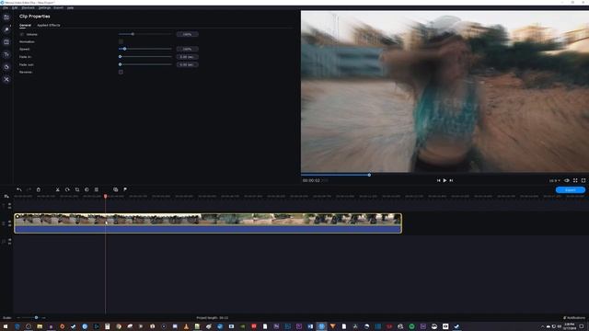Toggle the Normalize checkbox
This screenshot has height=331, width=589.
click(x=121, y=41)
